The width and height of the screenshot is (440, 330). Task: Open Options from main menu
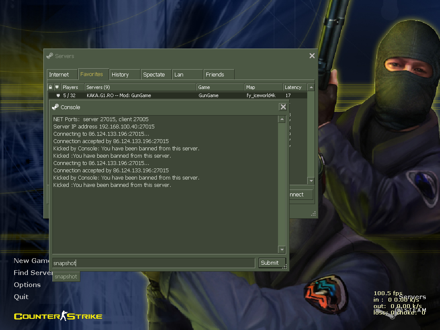click(x=27, y=285)
